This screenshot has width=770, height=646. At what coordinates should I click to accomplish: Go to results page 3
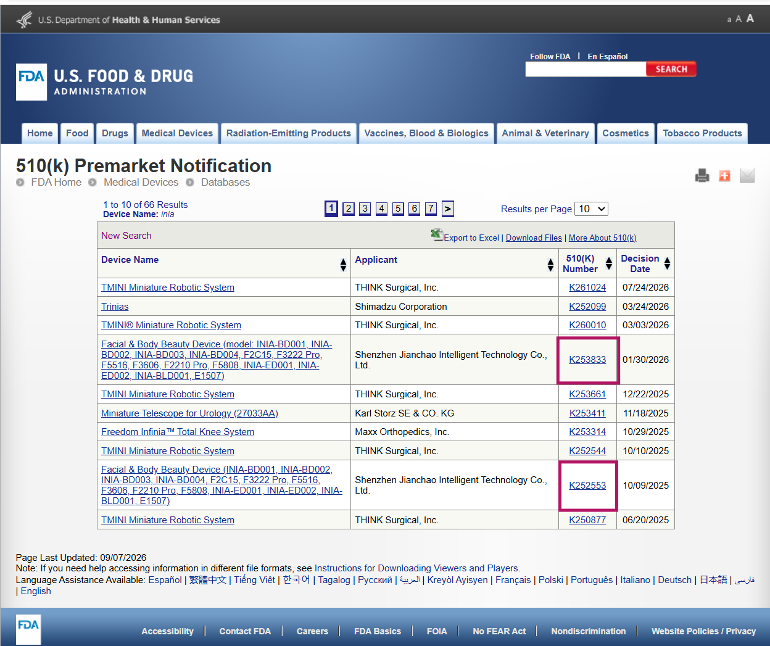[x=365, y=209]
